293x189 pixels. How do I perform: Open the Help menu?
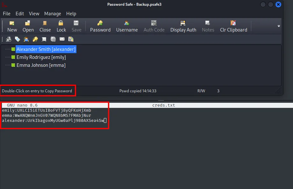coord(71,14)
